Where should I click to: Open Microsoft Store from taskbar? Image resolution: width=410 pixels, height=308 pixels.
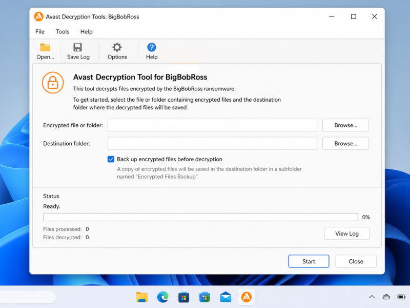point(184,297)
